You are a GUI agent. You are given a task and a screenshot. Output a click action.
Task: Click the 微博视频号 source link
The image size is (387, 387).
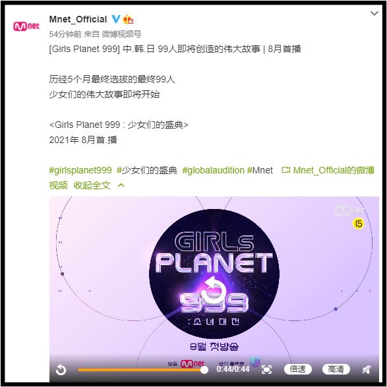point(121,34)
